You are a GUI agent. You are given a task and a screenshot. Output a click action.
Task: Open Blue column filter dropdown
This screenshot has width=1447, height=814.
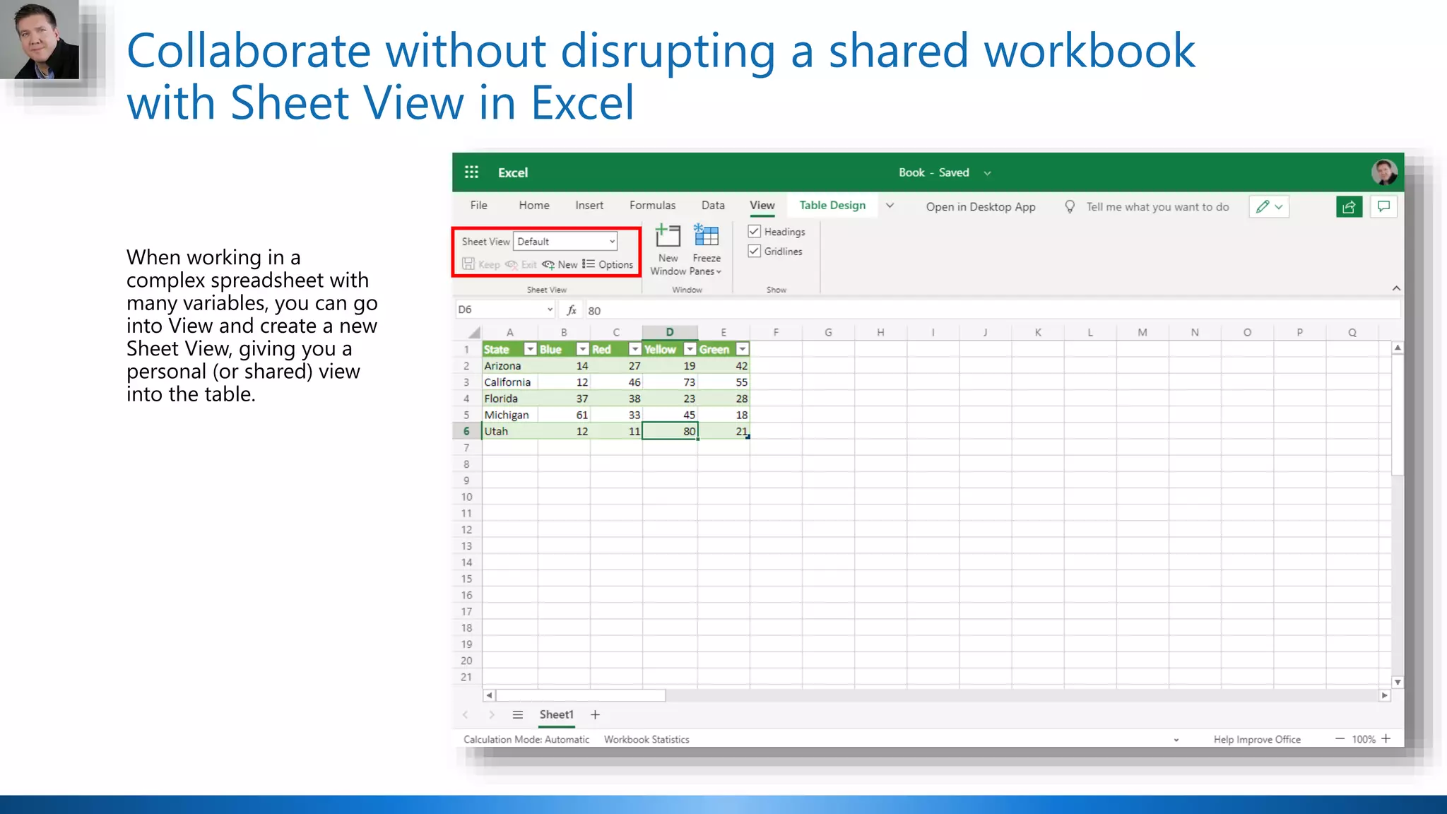pyautogui.click(x=582, y=349)
